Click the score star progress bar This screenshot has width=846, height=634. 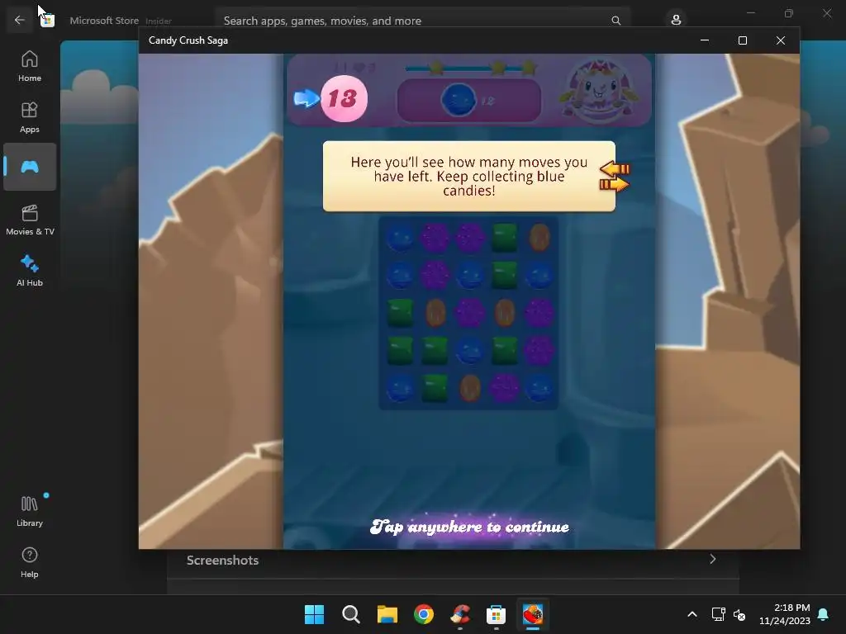470,68
